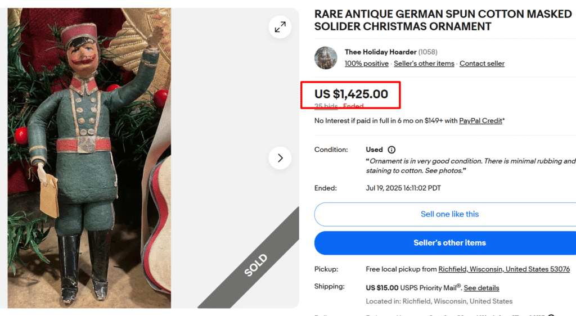
Task: Open Thee Holiday Hoarder seller avatar
Action: point(326,57)
